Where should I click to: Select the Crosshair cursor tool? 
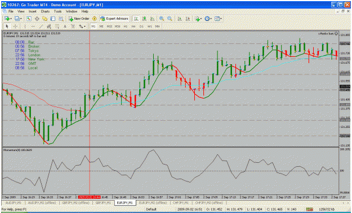click(15, 26)
